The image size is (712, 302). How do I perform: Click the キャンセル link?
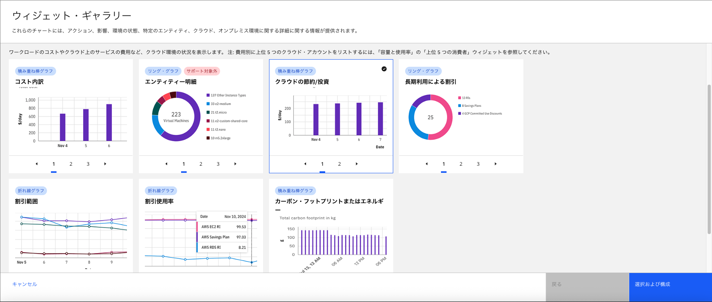click(25, 284)
